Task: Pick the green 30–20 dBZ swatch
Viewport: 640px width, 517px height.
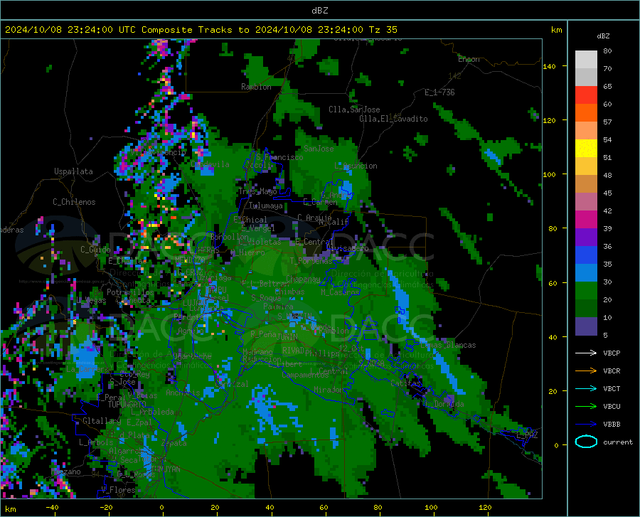Action: (586, 291)
